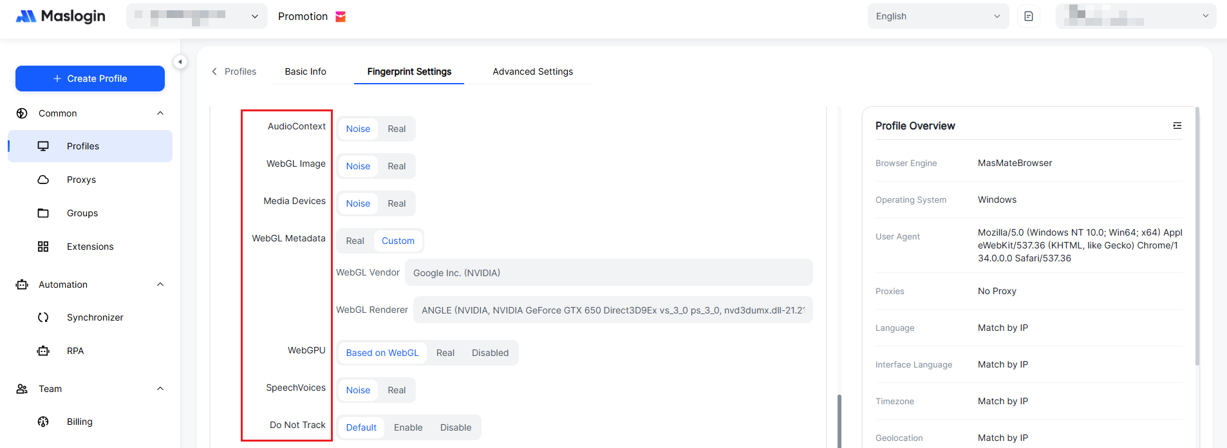Set WebGPU option to Disabled
The image size is (1227, 448).
coord(490,353)
